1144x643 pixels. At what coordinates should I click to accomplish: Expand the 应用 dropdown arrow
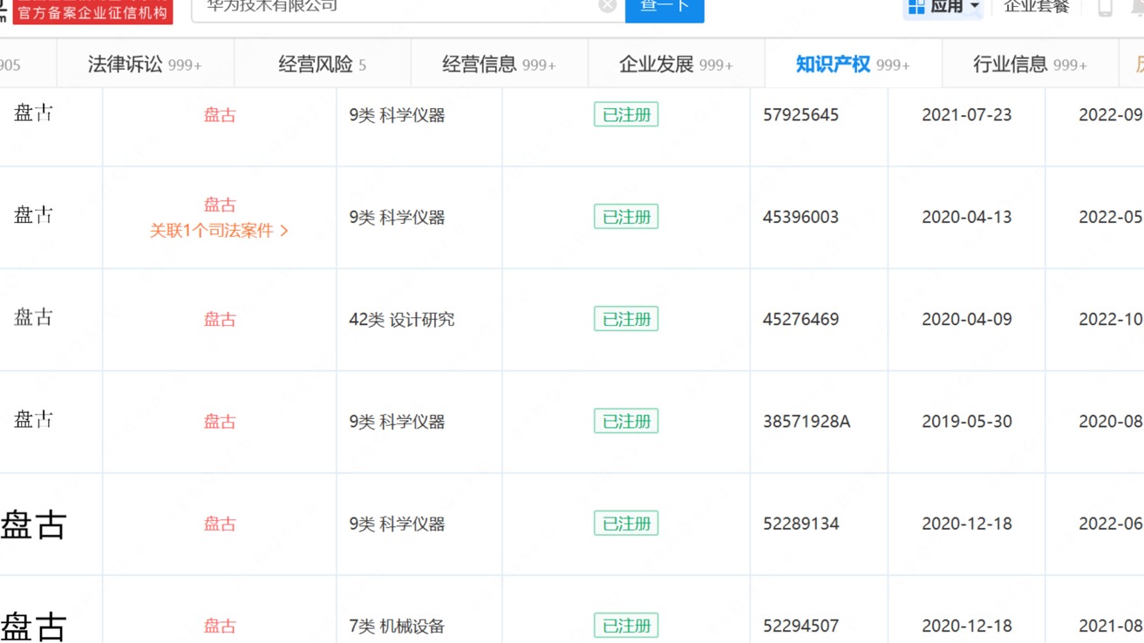coord(974,7)
